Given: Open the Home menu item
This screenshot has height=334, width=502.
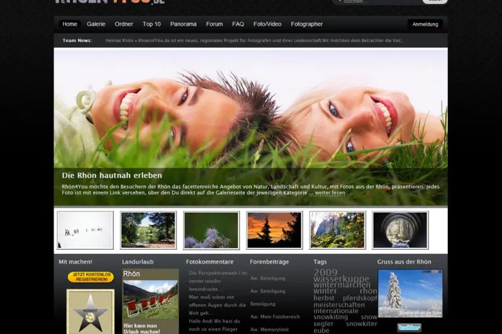Looking at the screenshot, I should click(69, 24).
